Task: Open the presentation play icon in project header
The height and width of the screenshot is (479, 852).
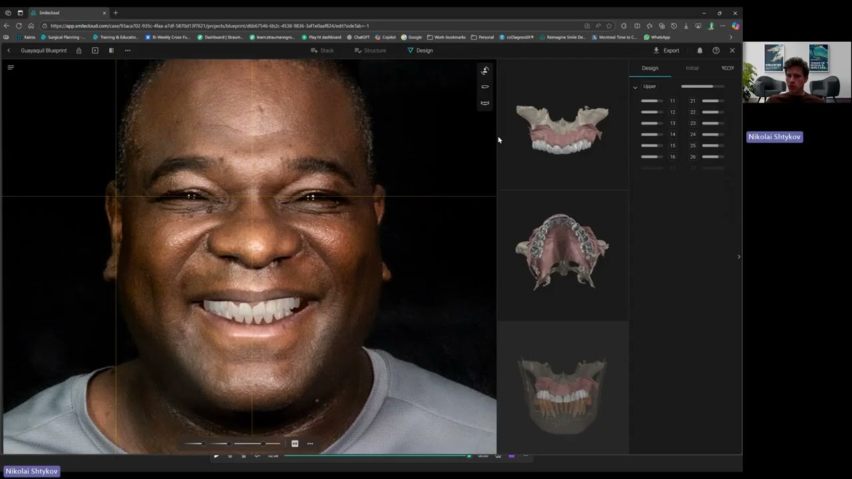Action: [95, 51]
